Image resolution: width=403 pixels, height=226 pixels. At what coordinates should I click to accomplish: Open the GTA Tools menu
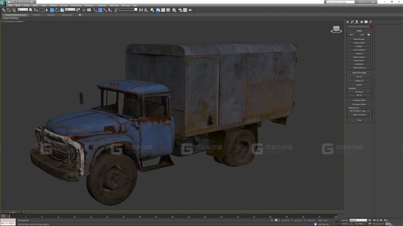click(x=126, y=5)
